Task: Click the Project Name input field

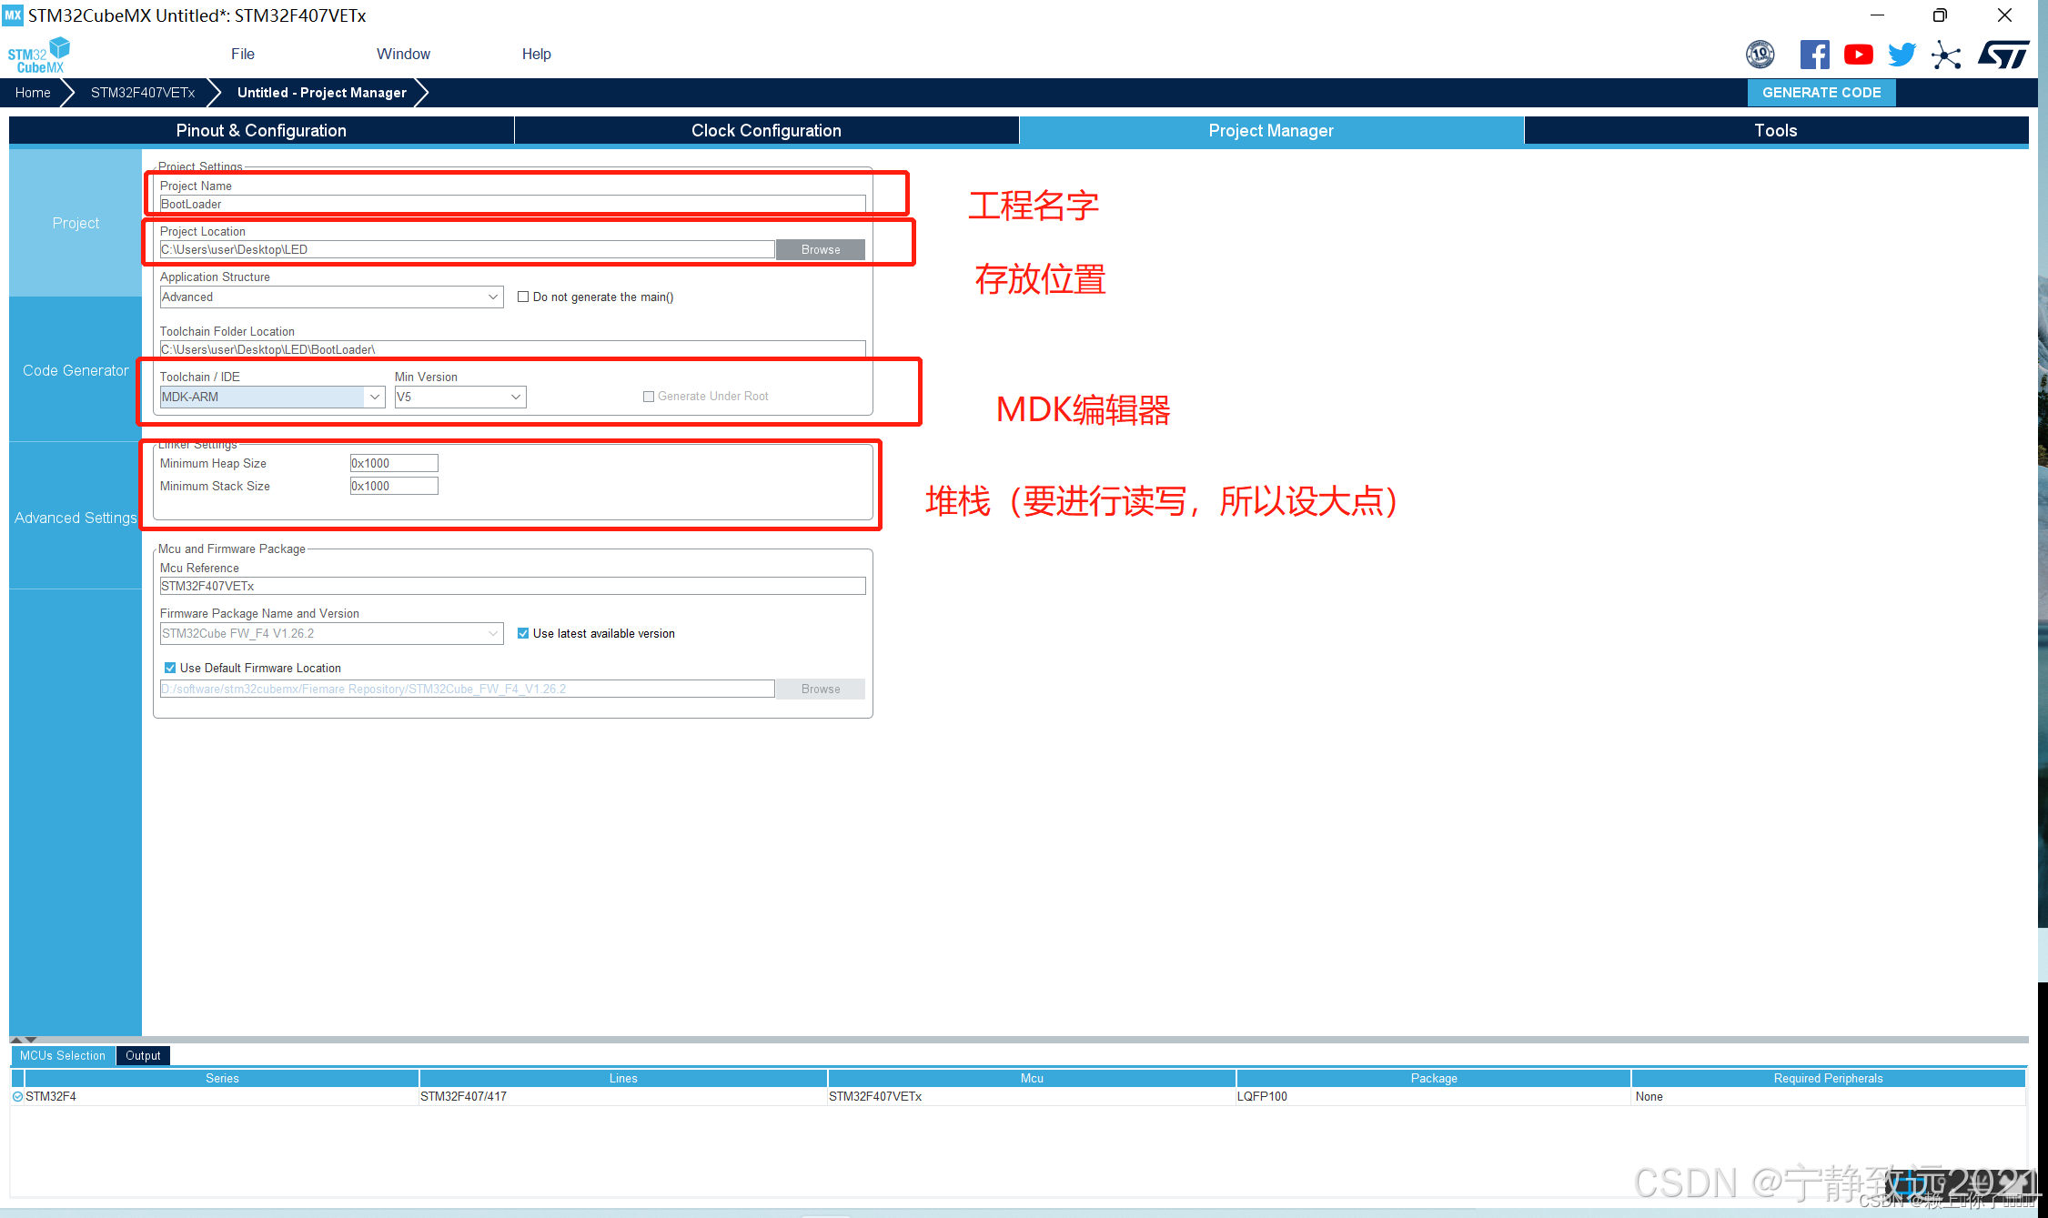Action: pos(512,204)
